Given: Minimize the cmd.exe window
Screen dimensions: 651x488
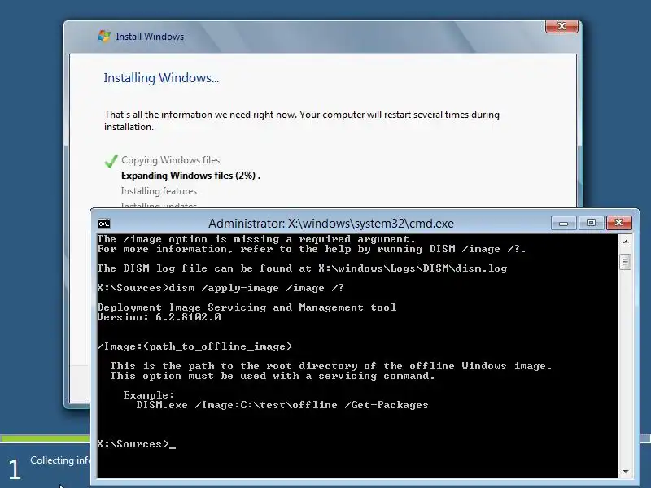Looking at the screenshot, I should point(563,223).
